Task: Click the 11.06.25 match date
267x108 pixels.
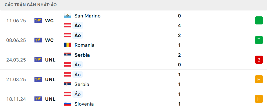Action: point(16,20)
